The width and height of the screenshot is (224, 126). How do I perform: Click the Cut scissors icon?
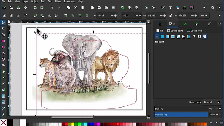75,8
